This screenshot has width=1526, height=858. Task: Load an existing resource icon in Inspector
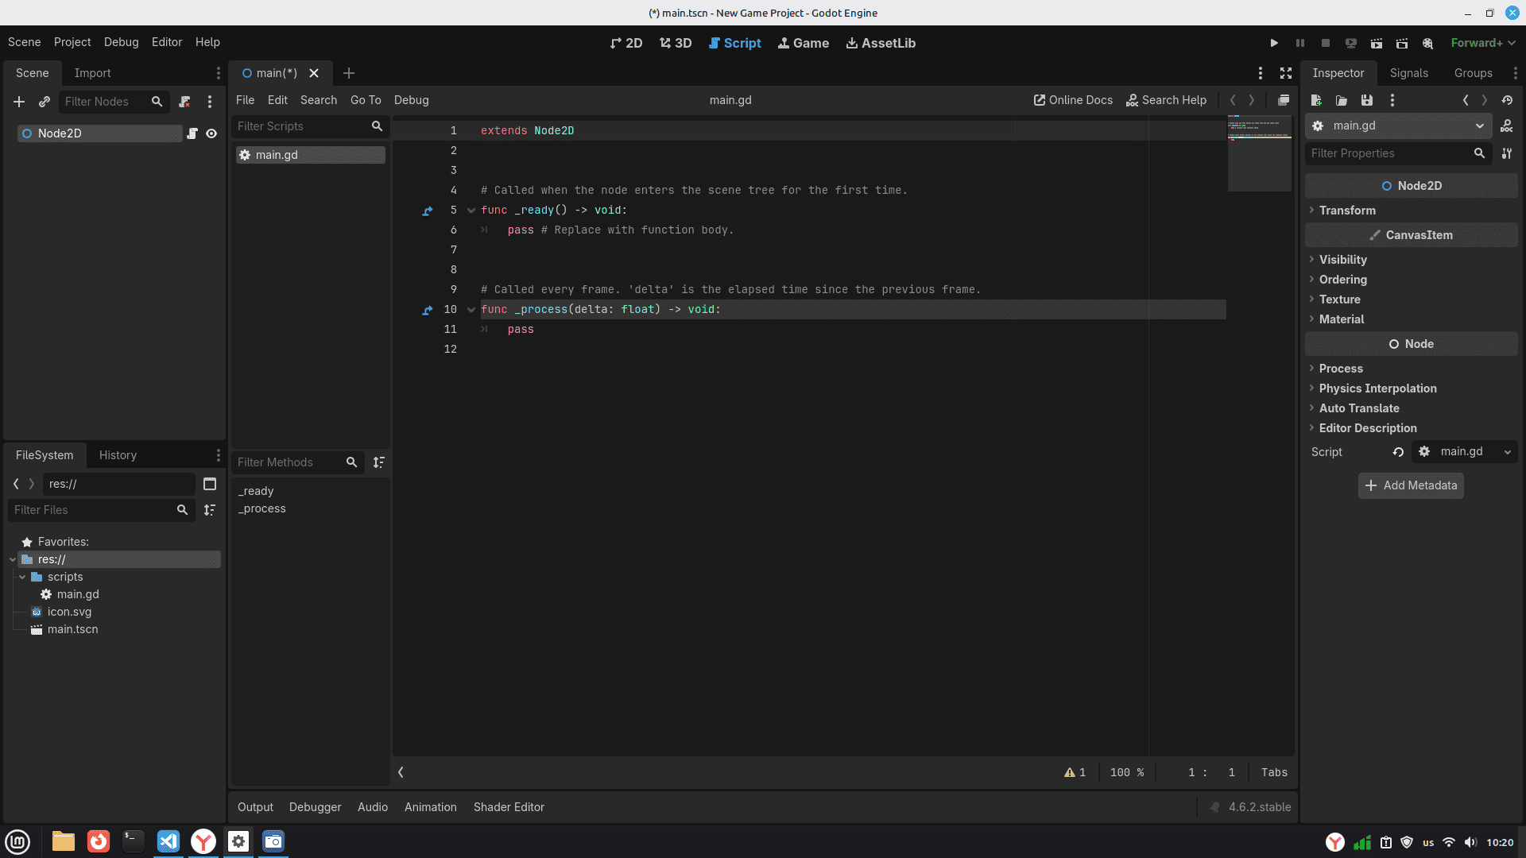[x=1342, y=100]
